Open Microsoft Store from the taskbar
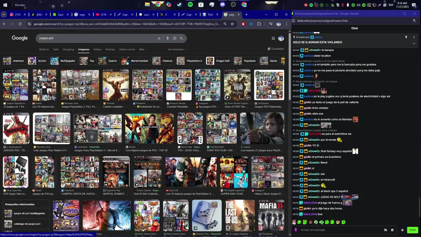 click(x=201, y=5)
